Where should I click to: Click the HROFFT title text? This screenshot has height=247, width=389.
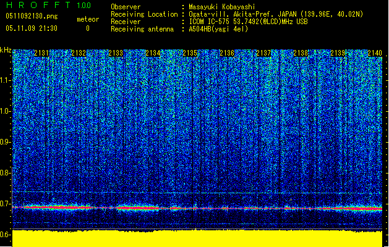tap(38, 5)
